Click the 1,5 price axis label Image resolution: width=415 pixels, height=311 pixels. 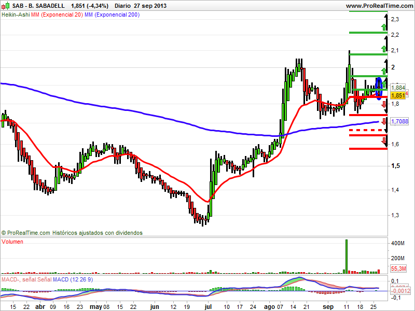coord(395,166)
